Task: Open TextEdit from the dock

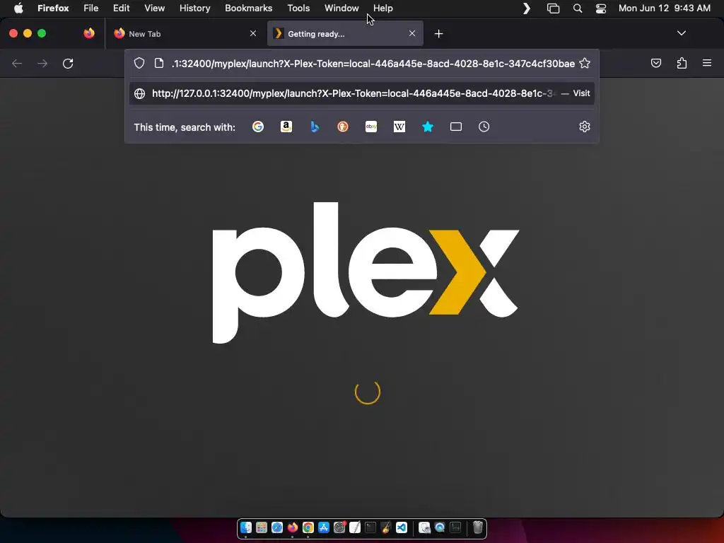Action: 355,527
